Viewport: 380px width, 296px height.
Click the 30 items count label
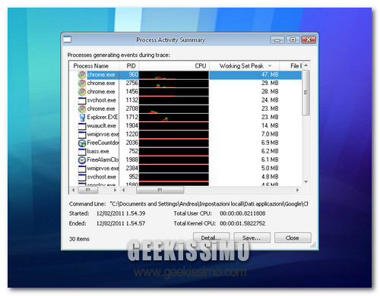[x=79, y=239]
